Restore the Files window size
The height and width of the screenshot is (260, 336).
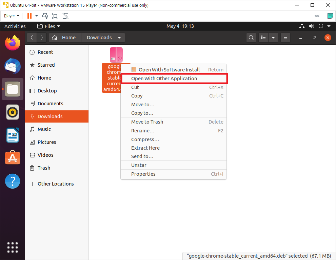coord(314,38)
